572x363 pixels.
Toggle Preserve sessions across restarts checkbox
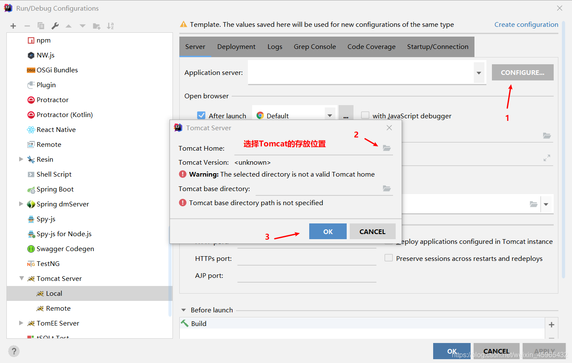[388, 258]
